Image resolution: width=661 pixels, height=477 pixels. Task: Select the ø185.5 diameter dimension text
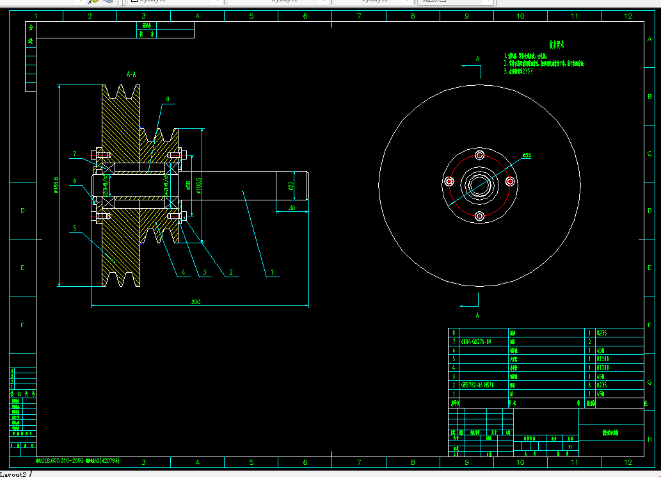pos(56,185)
